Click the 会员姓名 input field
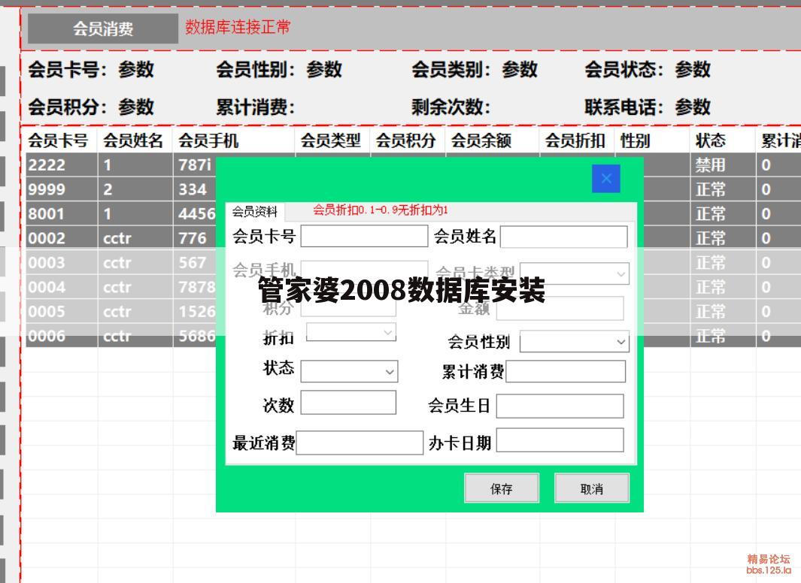Image resolution: width=801 pixels, height=583 pixels. click(x=564, y=237)
